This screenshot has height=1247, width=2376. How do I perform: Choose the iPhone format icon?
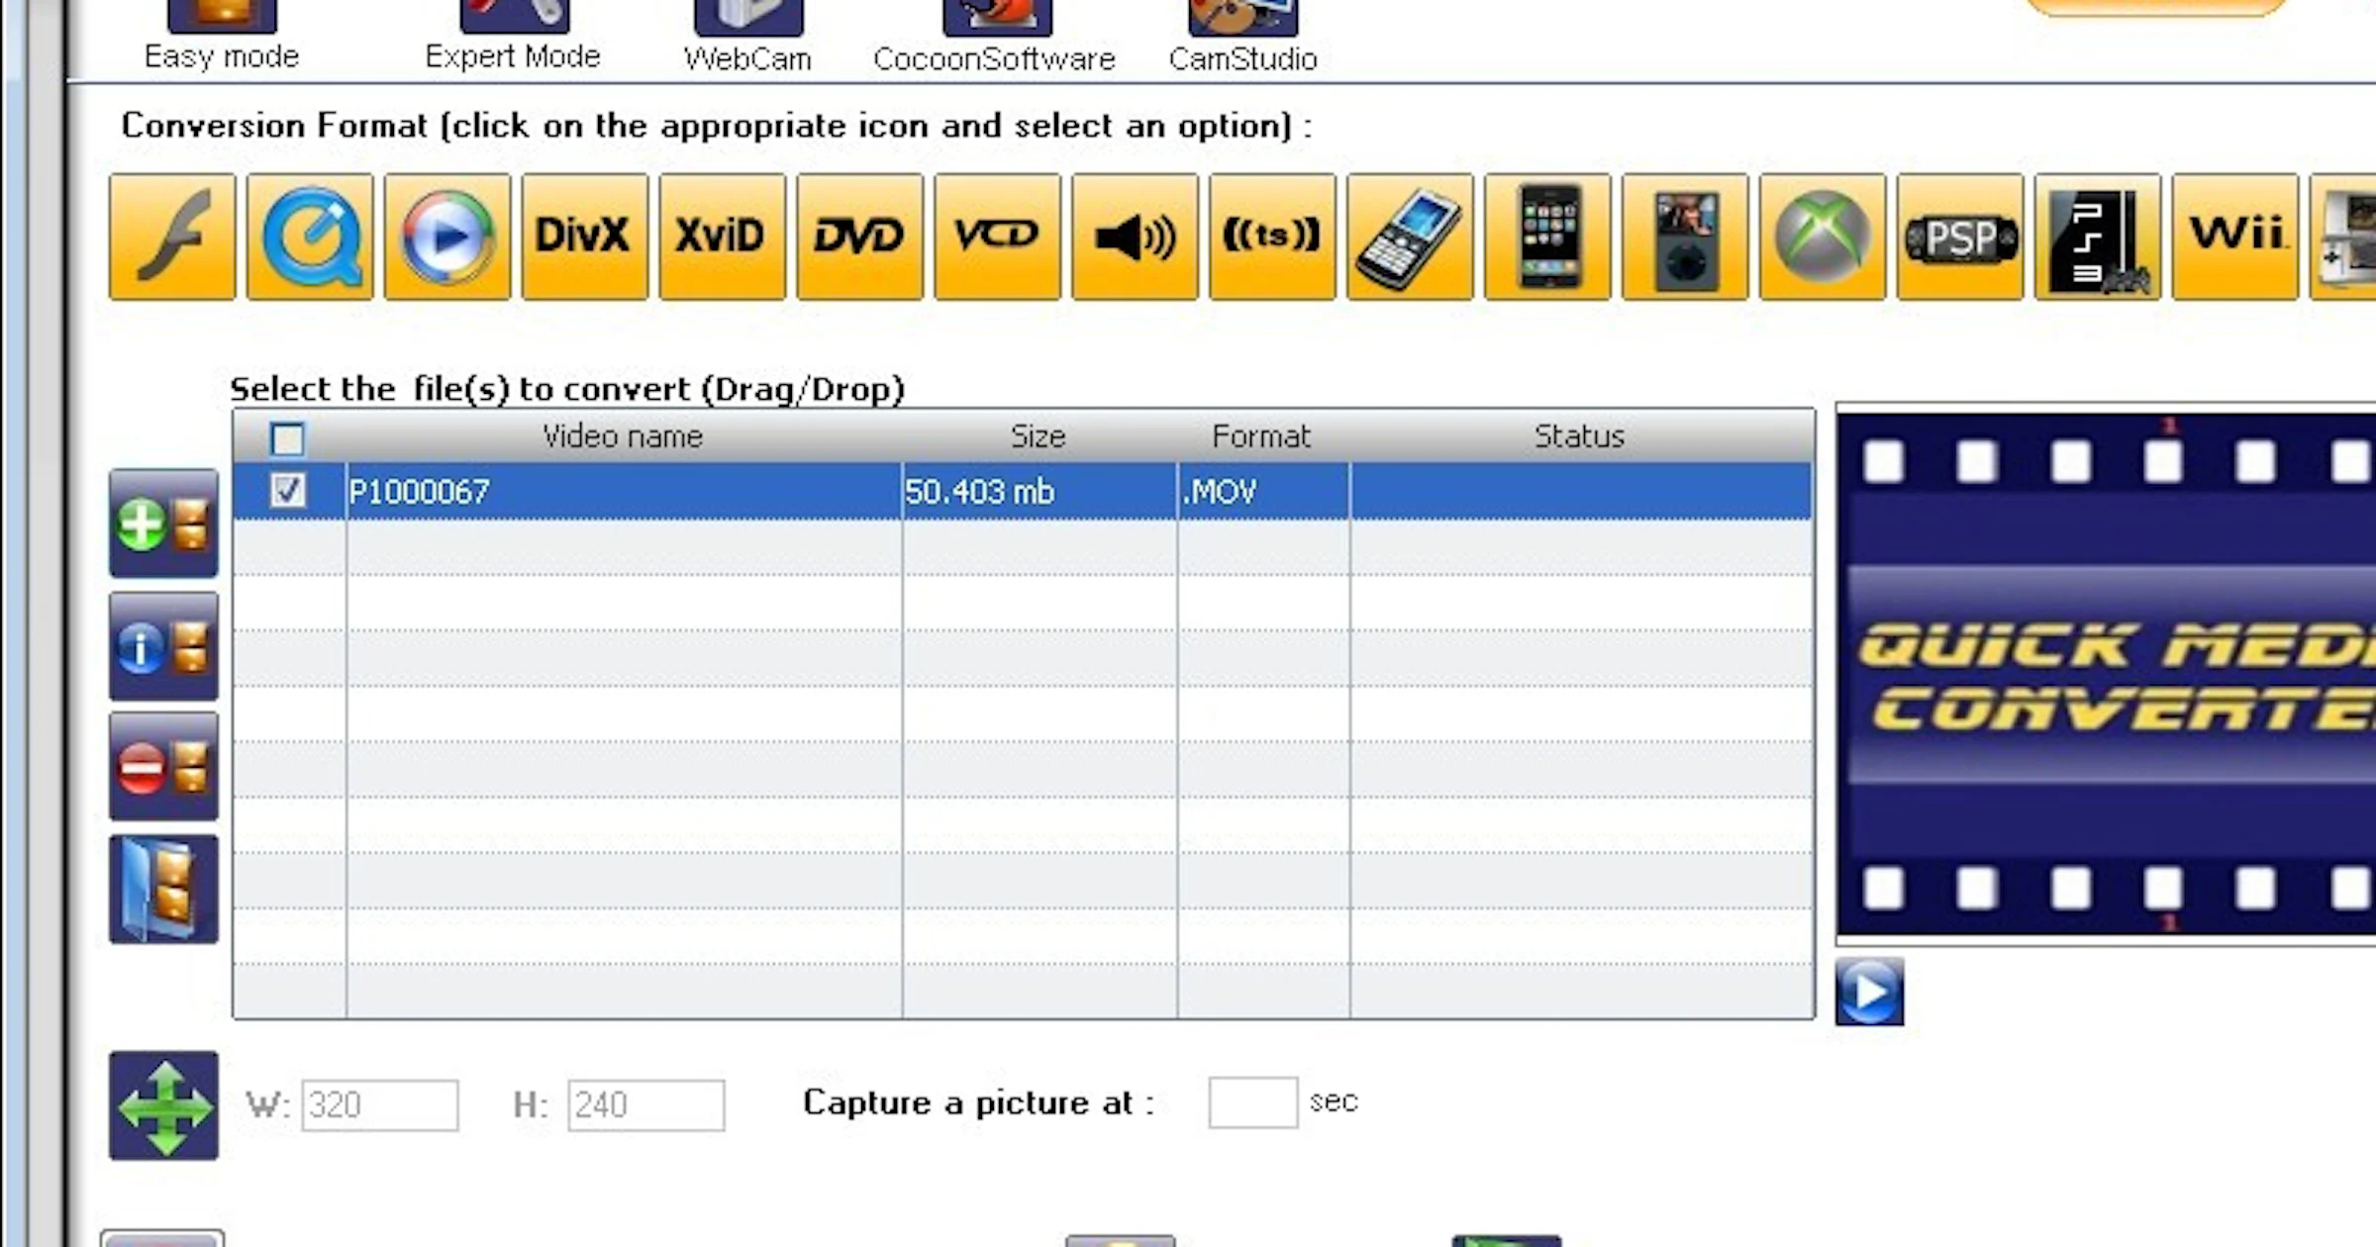point(1548,237)
